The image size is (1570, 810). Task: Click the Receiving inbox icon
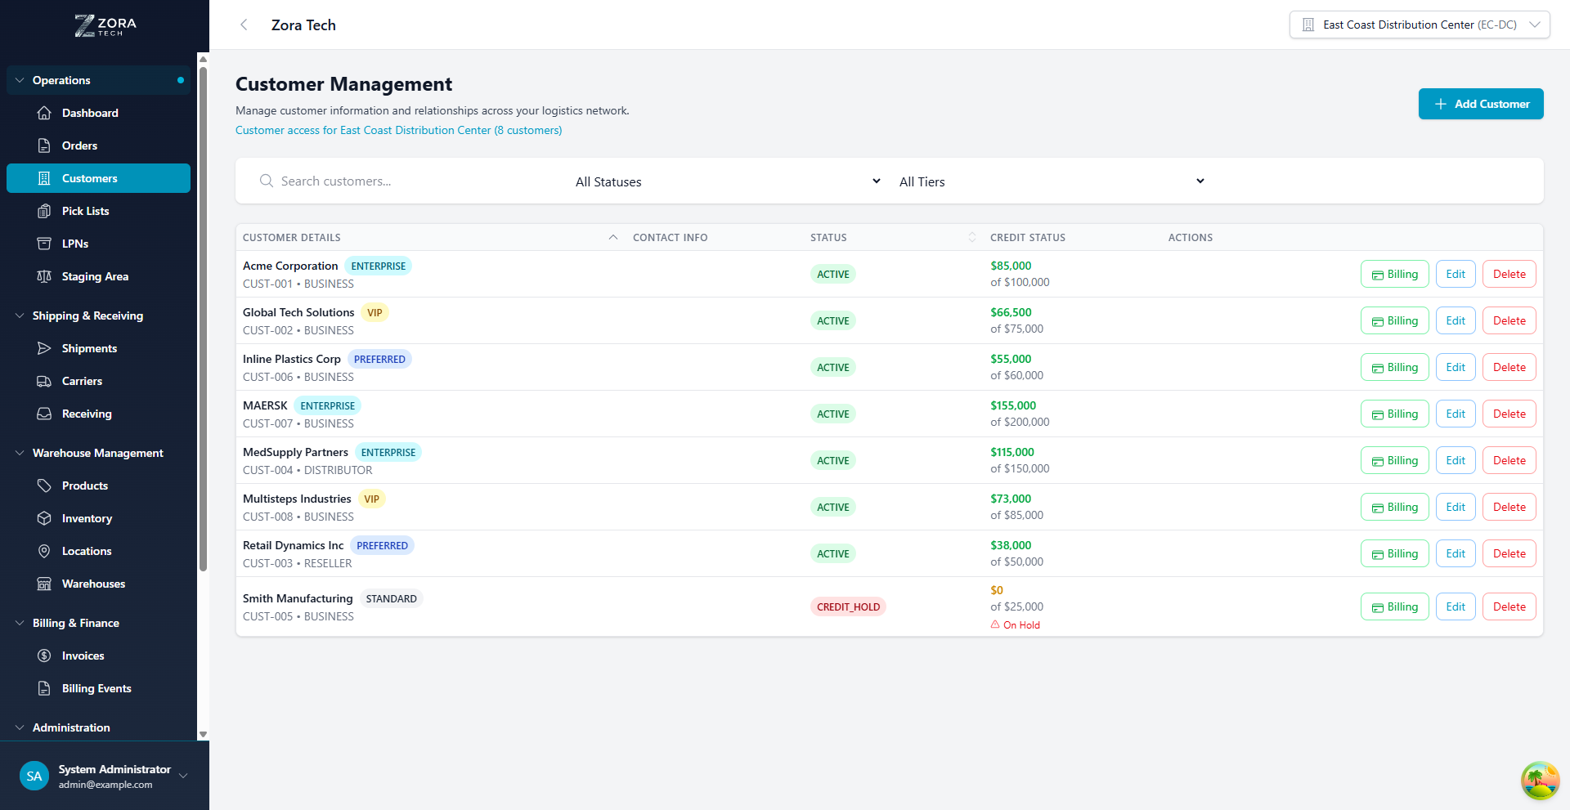[x=45, y=414]
